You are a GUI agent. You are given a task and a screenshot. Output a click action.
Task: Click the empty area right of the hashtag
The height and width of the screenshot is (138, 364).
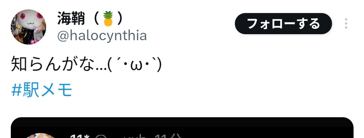209,90
